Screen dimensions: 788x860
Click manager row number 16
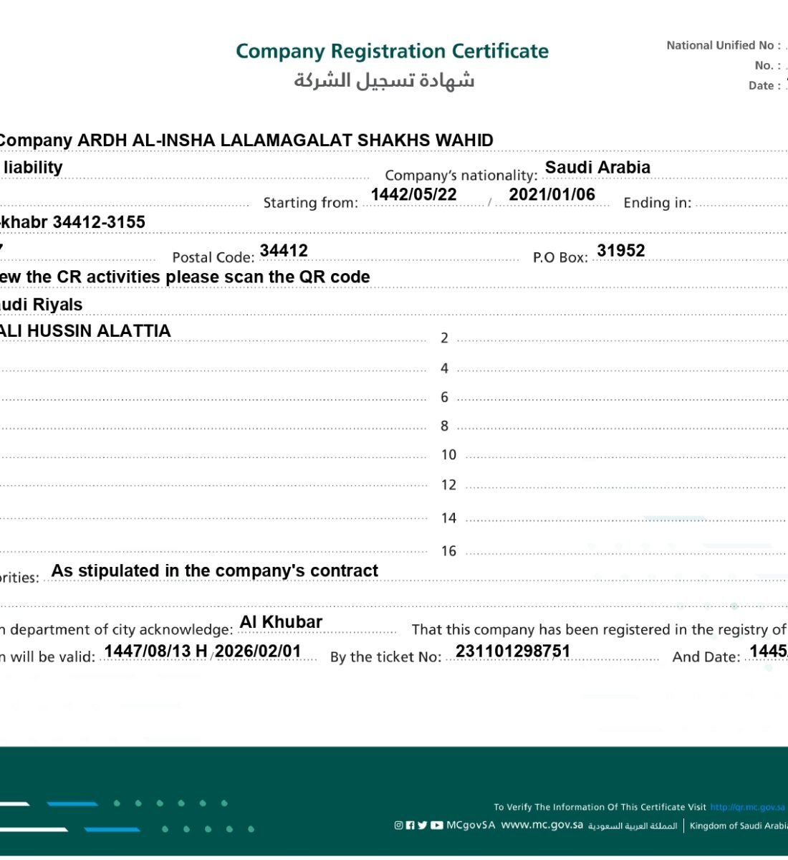[x=448, y=551]
